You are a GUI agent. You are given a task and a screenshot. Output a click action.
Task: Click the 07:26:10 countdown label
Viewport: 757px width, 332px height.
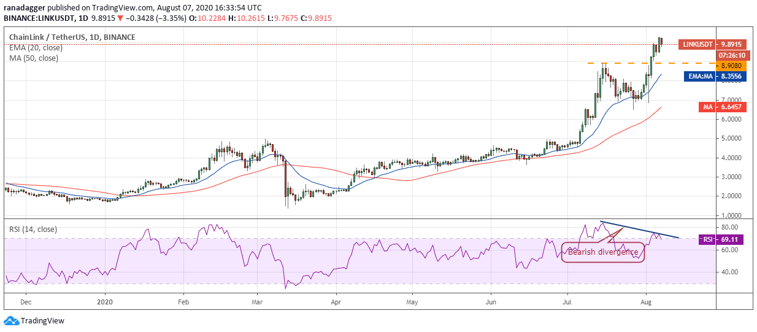click(732, 55)
